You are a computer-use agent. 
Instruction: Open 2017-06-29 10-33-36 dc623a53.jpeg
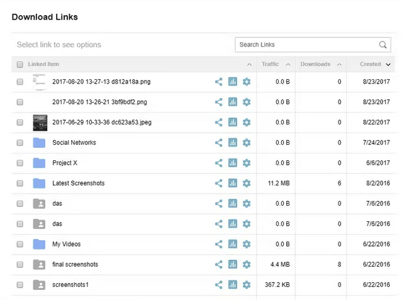click(102, 122)
